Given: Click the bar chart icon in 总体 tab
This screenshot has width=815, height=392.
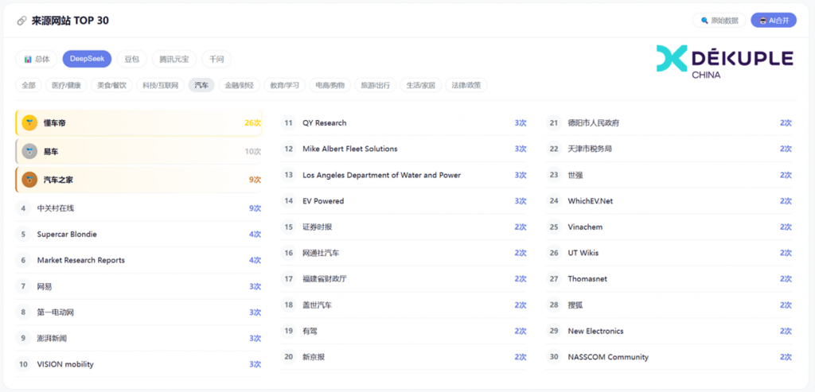Looking at the screenshot, I should tap(28, 59).
